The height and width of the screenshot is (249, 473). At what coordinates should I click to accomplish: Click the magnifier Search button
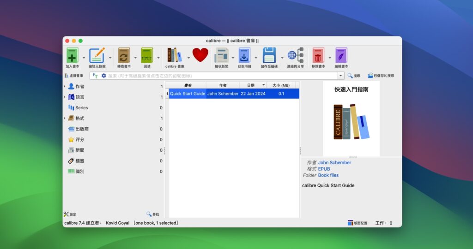click(x=353, y=76)
